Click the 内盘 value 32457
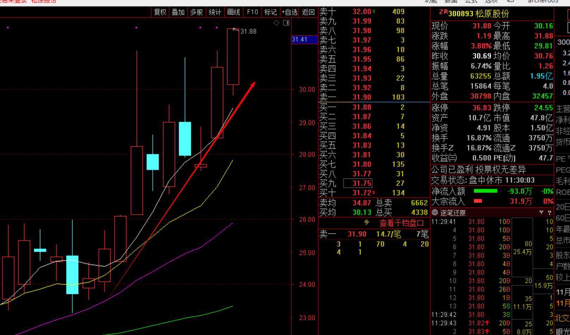 coord(542,96)
